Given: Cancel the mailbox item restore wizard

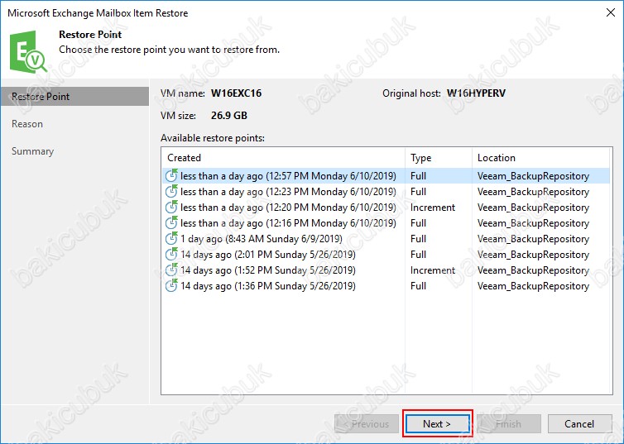Looking at the screenshot, I should click(x=579, y=423).
